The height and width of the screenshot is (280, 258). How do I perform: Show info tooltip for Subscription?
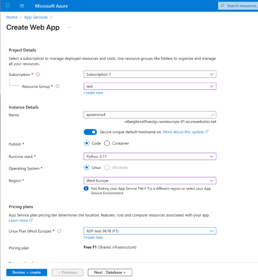pos(38,75)
